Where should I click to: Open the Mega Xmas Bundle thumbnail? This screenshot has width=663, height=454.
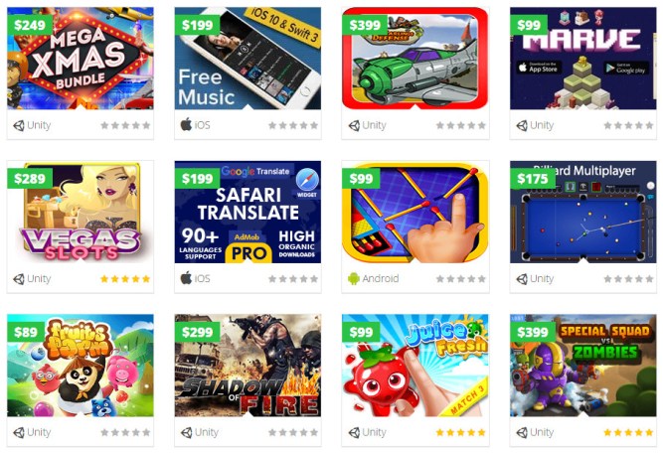[x=81, y=59]
